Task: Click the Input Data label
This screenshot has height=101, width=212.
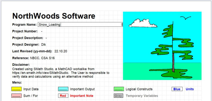Action: 31,89
